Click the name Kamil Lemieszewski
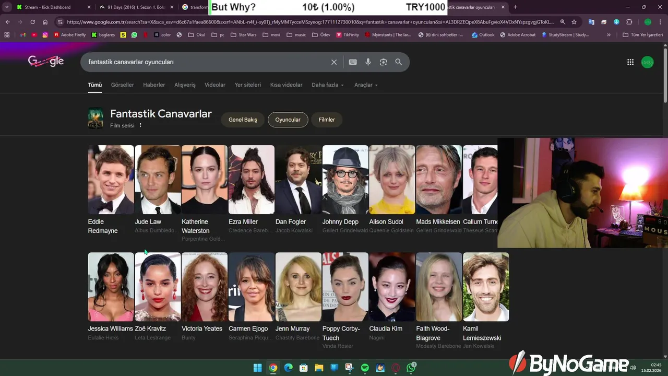The width and height of the screenshot is (668, 376). pos(482,333)
